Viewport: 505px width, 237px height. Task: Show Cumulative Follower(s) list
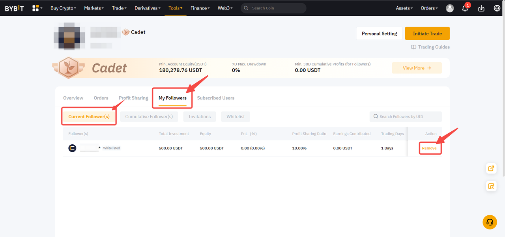click(x=149, y=117)
